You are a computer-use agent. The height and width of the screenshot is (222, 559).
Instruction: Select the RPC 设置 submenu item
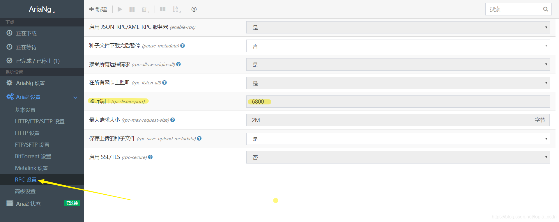point(42,180)
